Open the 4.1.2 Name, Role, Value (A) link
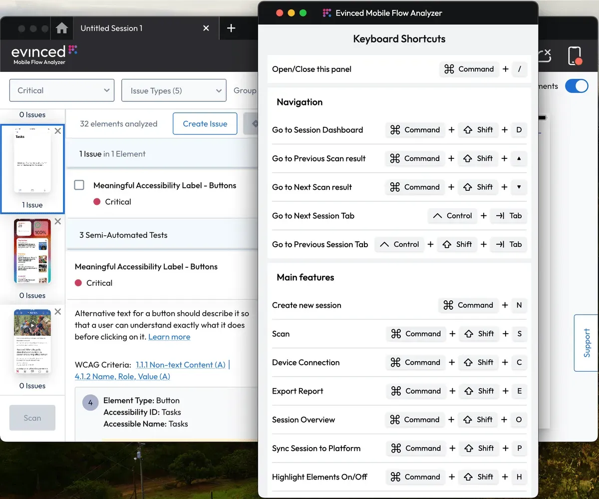Screen dimensions: 599x499 (122, 376)
